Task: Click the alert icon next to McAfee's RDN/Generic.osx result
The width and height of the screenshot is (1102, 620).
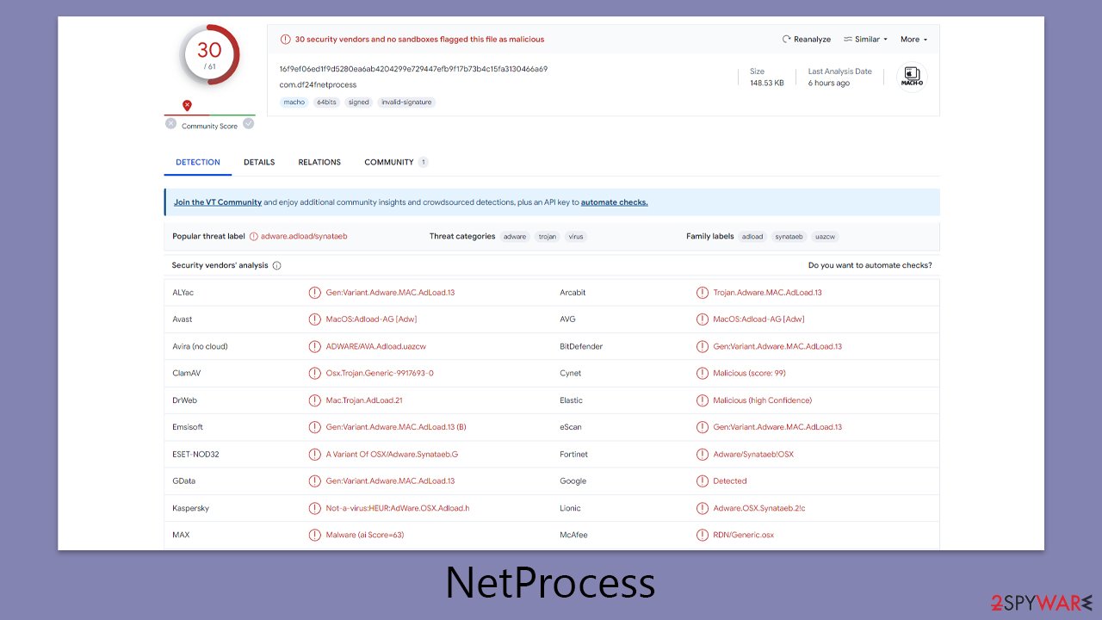Action: tap(703, 534)
